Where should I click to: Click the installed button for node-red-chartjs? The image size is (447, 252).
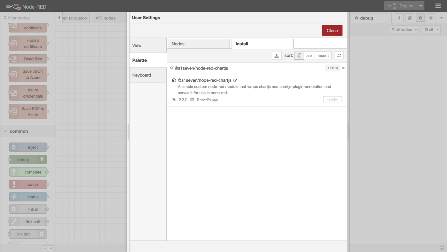332,100
